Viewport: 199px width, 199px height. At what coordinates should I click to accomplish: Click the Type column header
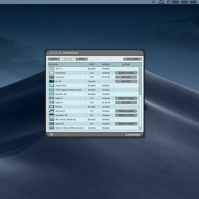92,64
